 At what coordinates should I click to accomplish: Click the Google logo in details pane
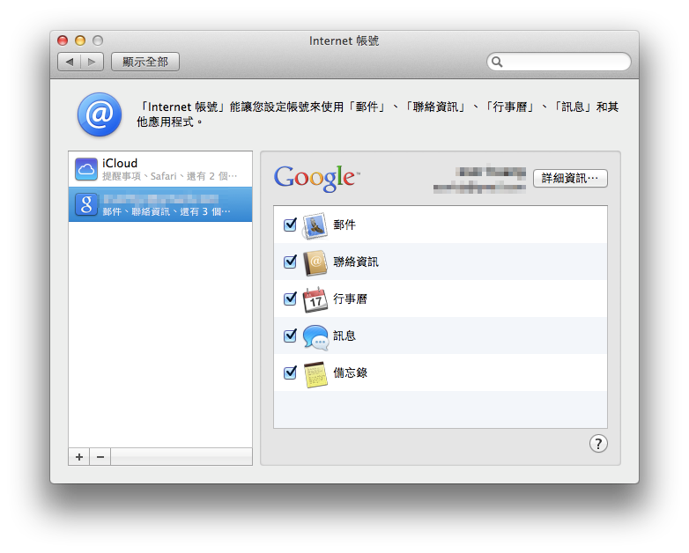pyautogui.click(x=317, y=178)
